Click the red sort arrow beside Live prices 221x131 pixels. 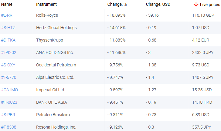pos(196,4)
